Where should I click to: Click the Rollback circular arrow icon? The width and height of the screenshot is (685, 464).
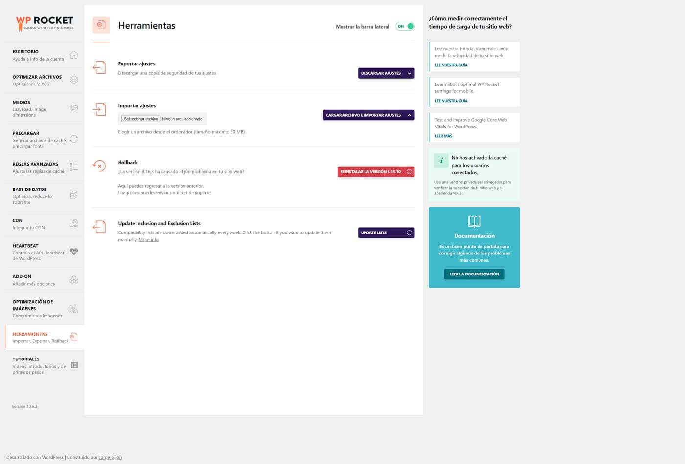tap(99, 166)
